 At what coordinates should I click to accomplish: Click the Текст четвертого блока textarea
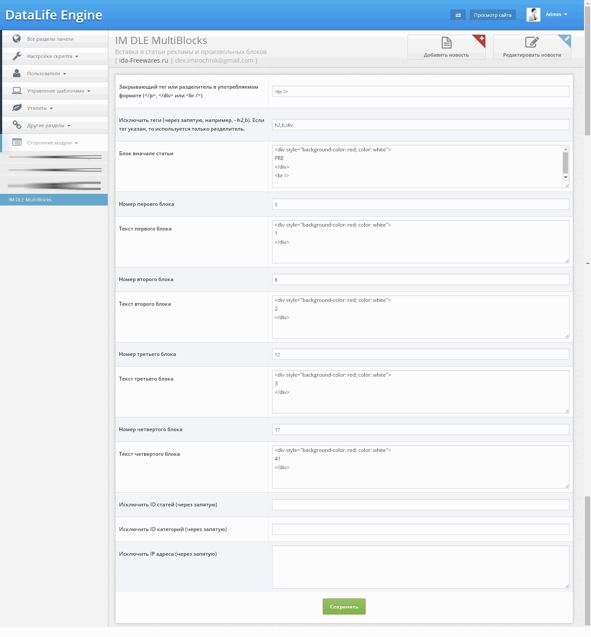(421, 467)
